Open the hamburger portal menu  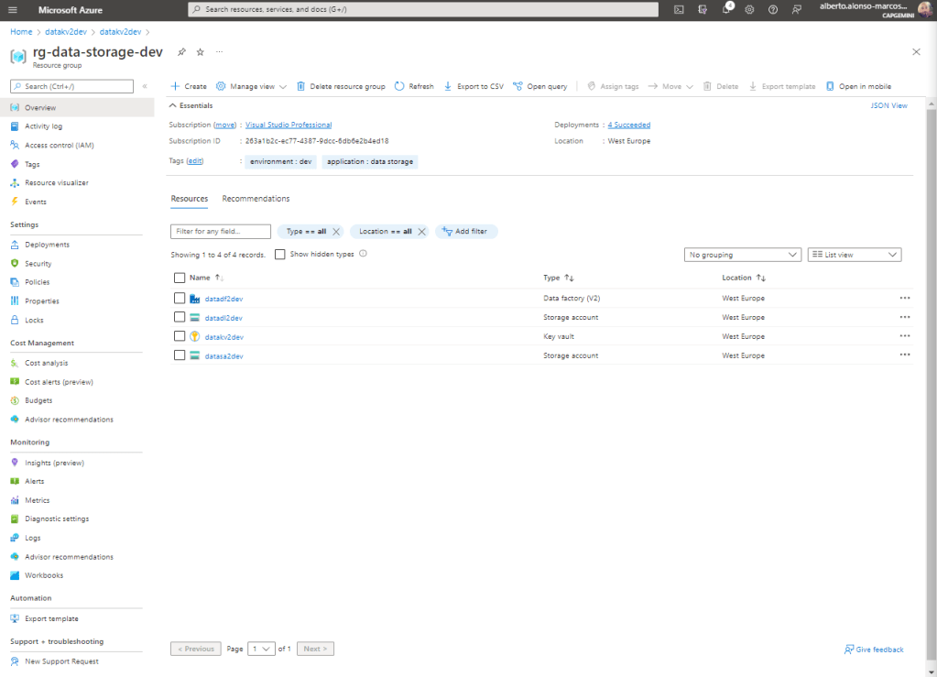(x=13, y=9)
